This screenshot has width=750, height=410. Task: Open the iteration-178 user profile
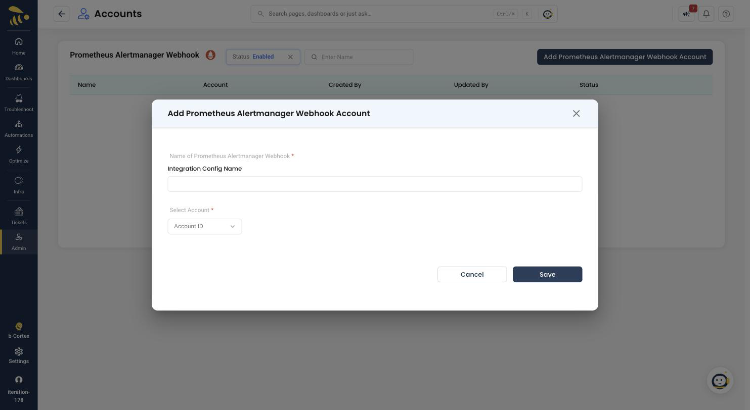click(19, 389)
